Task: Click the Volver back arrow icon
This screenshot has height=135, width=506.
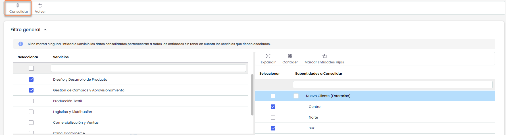Action: click(40, 6)
